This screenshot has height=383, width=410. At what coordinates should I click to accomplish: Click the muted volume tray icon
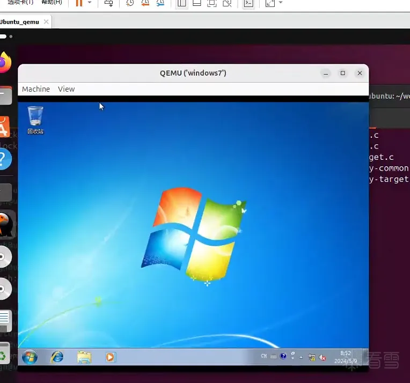pos(323,357)
